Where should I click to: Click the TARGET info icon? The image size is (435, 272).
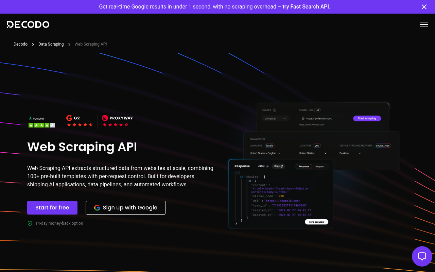(275, 110)
